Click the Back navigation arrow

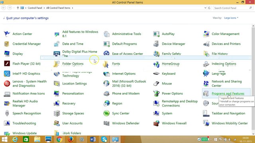click(x=4, y=8)
